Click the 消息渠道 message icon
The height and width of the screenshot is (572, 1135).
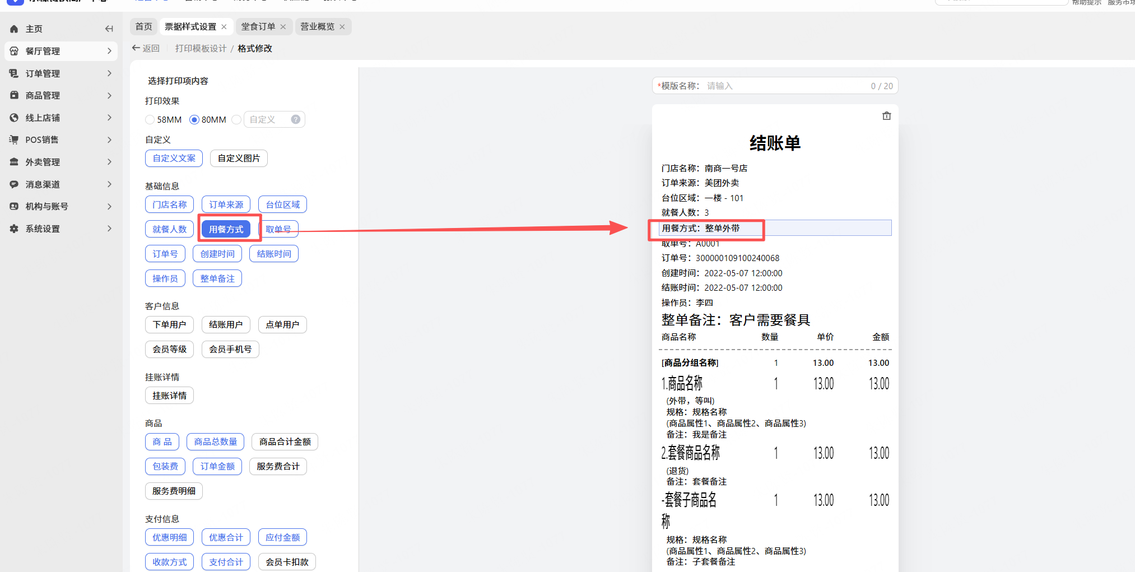[14, 184]
